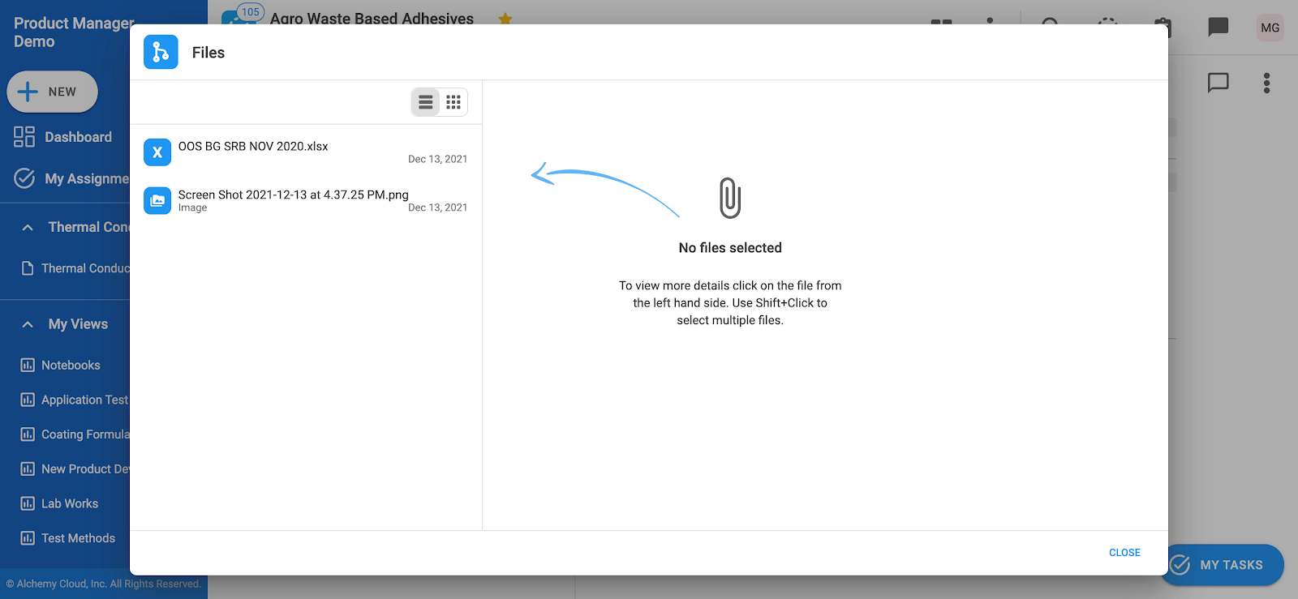Open the filled chat messages icon
This screenshot has width=1298, height=599.
pyautogui.click(x=1218, y=27)
